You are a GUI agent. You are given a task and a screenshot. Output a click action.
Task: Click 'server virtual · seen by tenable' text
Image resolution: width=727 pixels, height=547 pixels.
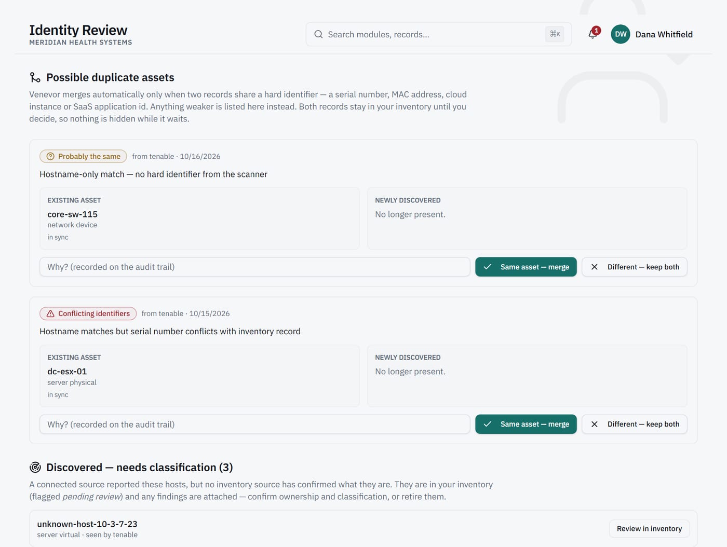point(87,535)
